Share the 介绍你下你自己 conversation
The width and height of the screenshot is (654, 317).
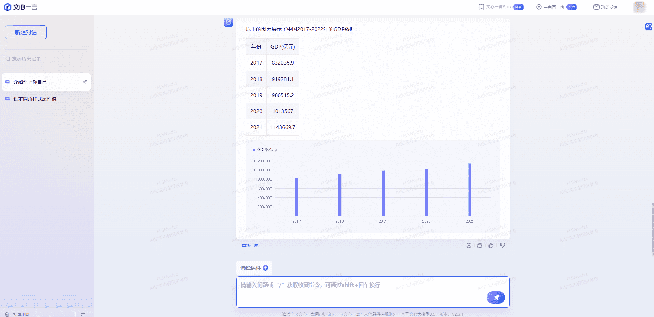[x=85, y=82]
